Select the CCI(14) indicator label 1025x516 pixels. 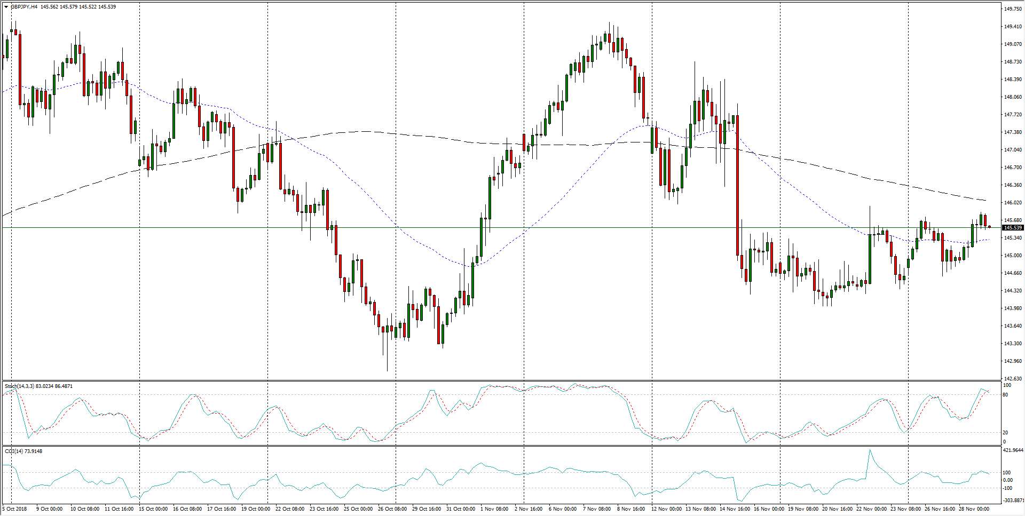(14, 451)
